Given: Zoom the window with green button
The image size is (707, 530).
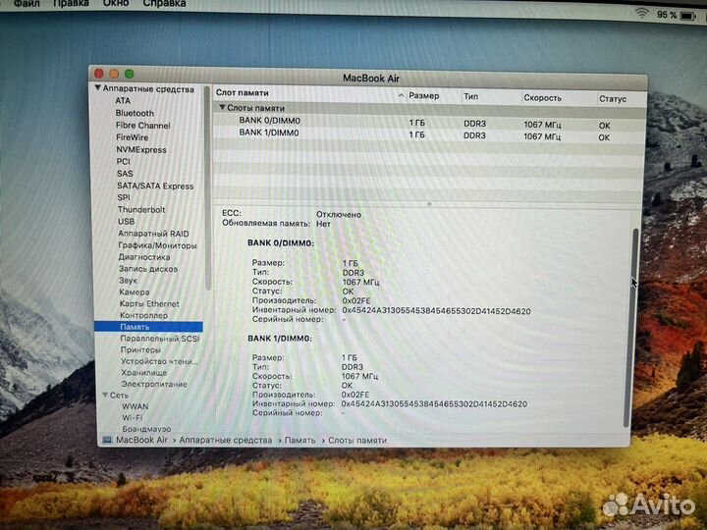Looking at the screenshot, I should pos(129,74).
